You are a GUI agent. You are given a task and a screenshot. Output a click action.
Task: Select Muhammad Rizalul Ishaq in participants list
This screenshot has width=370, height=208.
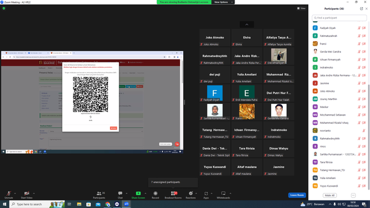click(339, 123)
